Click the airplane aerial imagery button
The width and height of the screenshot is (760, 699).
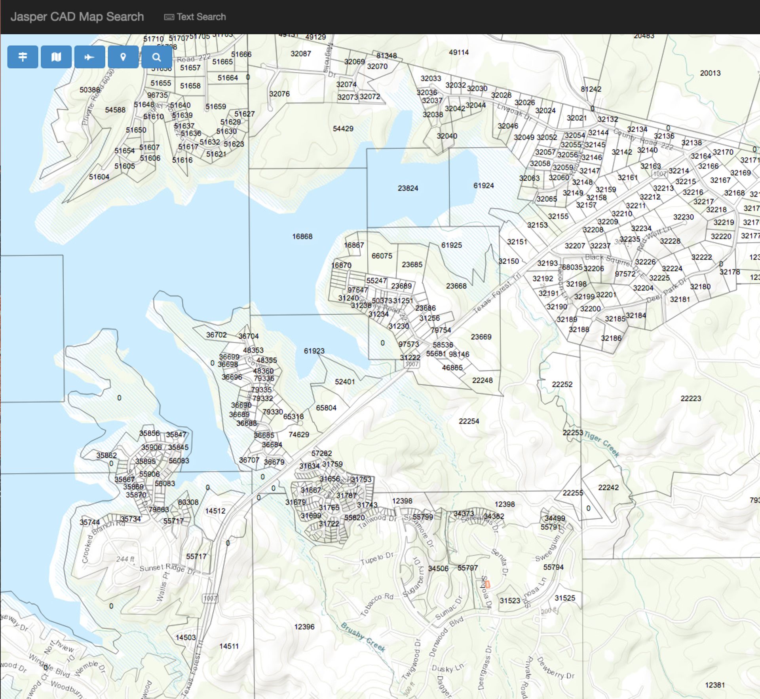(90, 57)
